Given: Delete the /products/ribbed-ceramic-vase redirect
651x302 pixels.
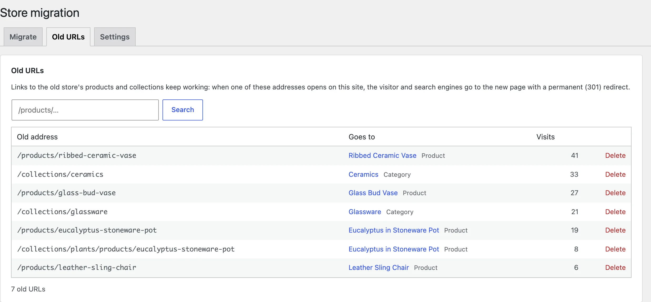Looking at the screenshot, I should click(x=615, y=155).
